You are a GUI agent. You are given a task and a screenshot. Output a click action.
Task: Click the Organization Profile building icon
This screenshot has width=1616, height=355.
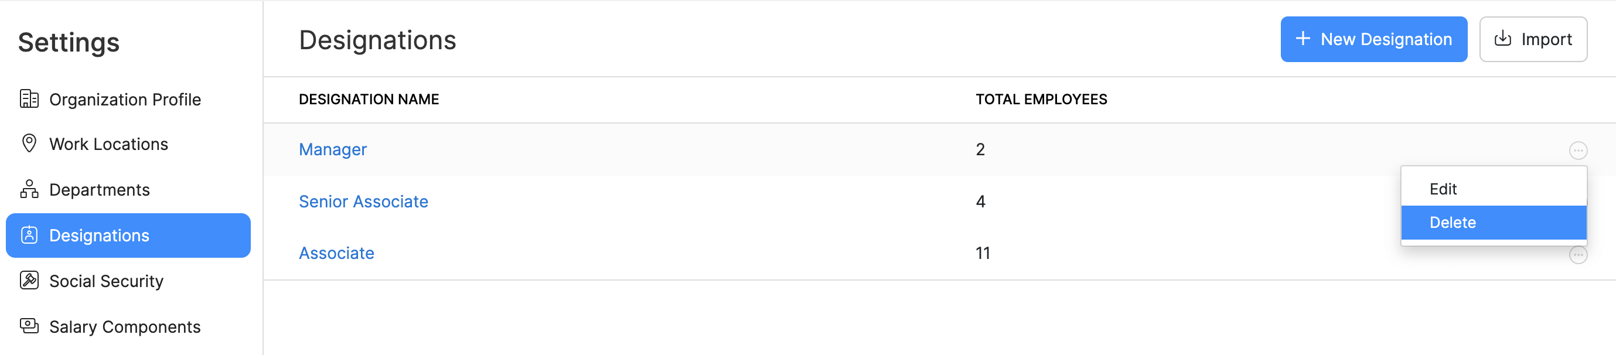29,99
